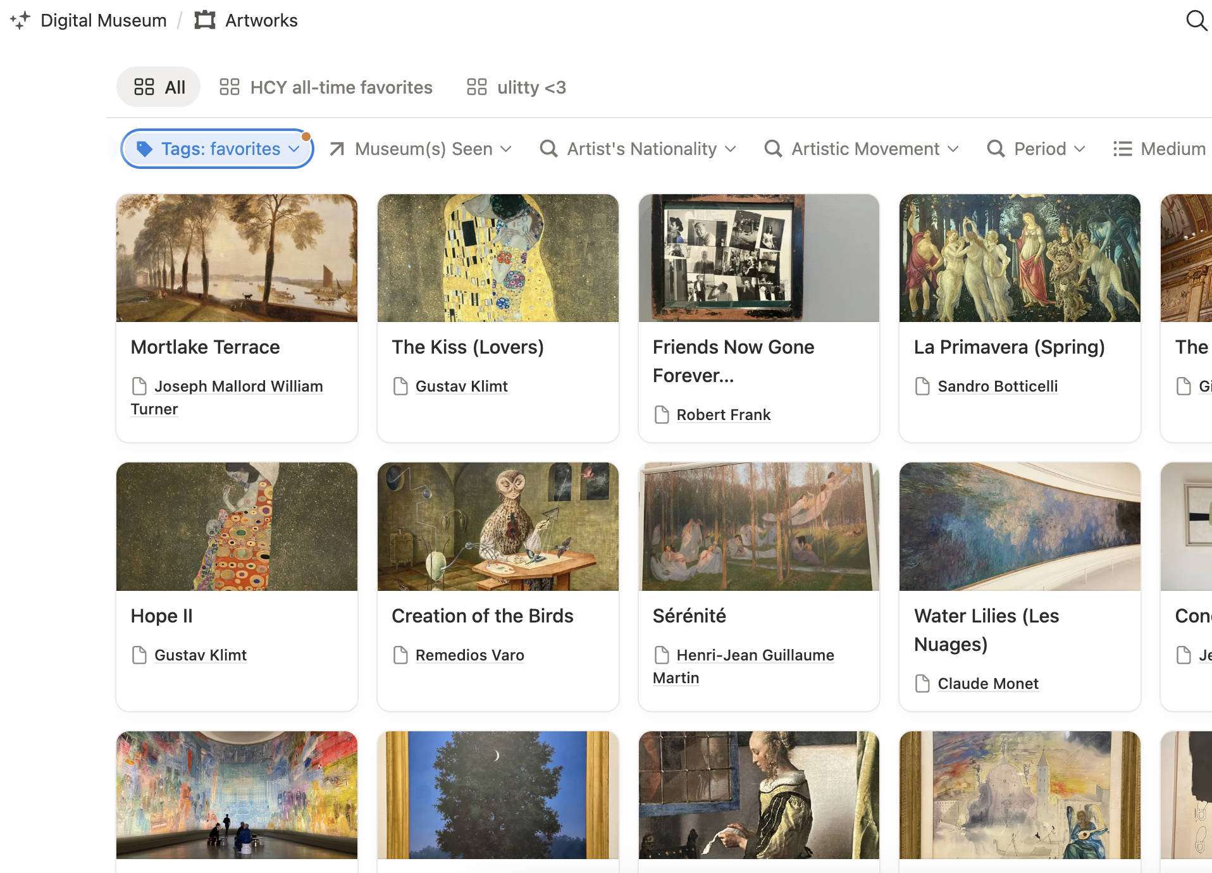This screenshot has height=873, width=1212.
Task: Click page icon on The Kiss (Lovers) card
Action: (x=400, y=386)
